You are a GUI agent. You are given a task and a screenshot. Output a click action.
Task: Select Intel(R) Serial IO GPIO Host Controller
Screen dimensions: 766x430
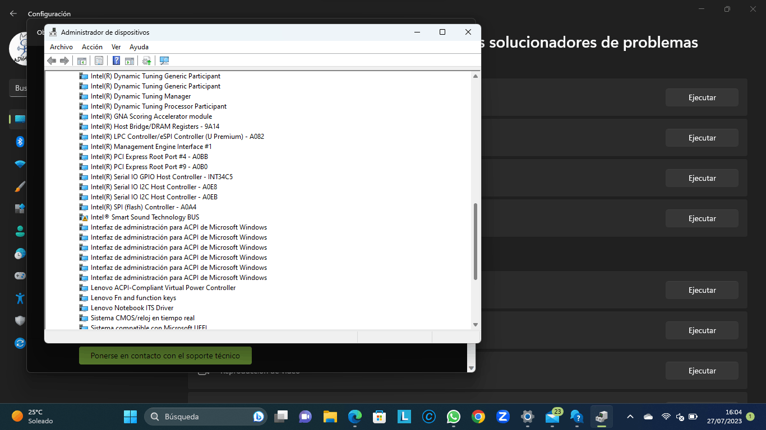[x=162, y=177]
